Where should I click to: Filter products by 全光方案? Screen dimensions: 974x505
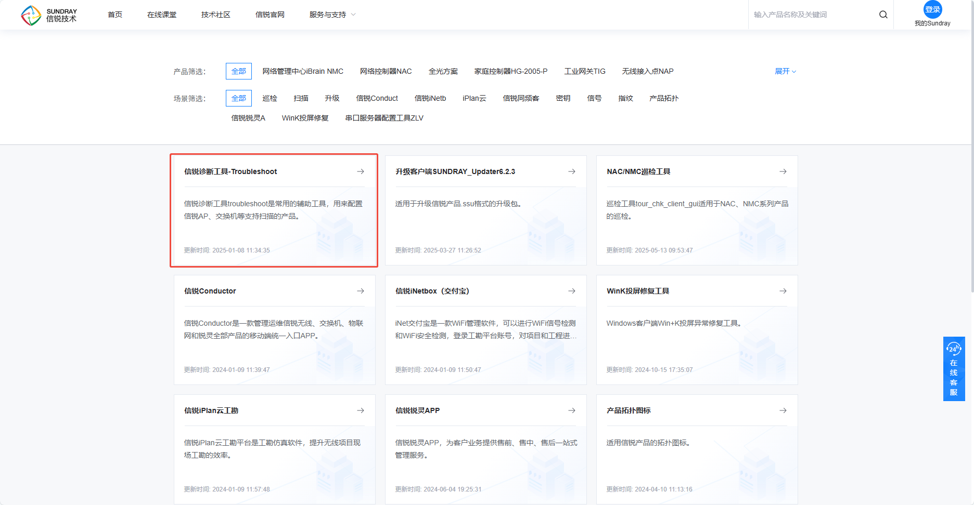443,71
